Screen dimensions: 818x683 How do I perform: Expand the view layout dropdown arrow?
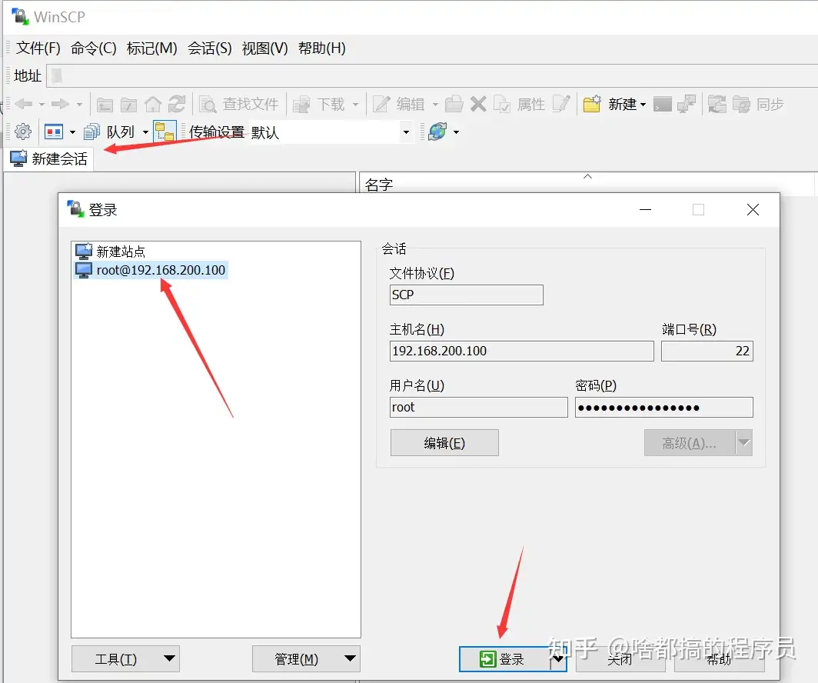72,132
